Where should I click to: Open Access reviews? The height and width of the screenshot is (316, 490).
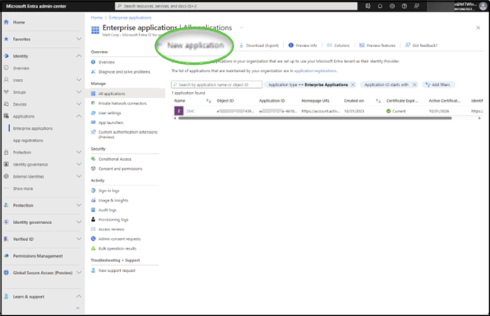(111, 229)
